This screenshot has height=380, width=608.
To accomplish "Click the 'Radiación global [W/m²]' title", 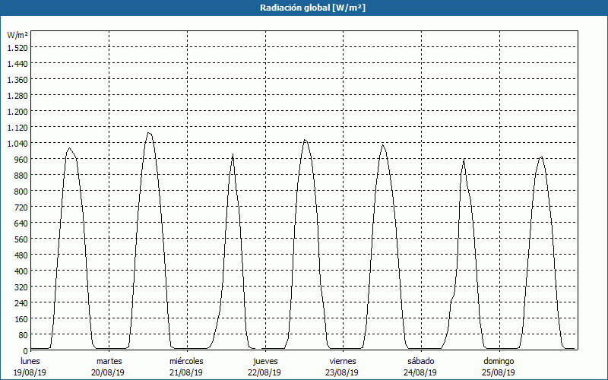I will [x=312, y=8].
